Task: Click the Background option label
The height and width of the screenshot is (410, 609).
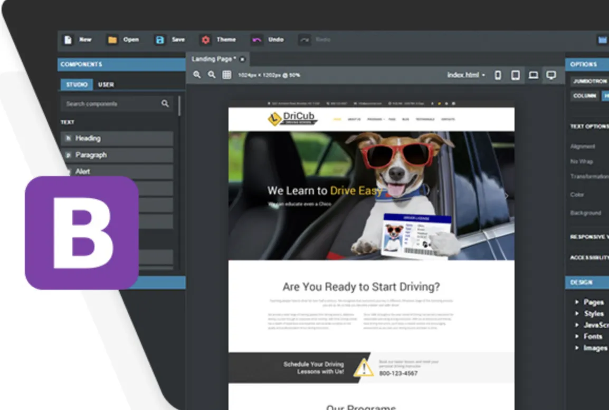Action: coord(586,212)
